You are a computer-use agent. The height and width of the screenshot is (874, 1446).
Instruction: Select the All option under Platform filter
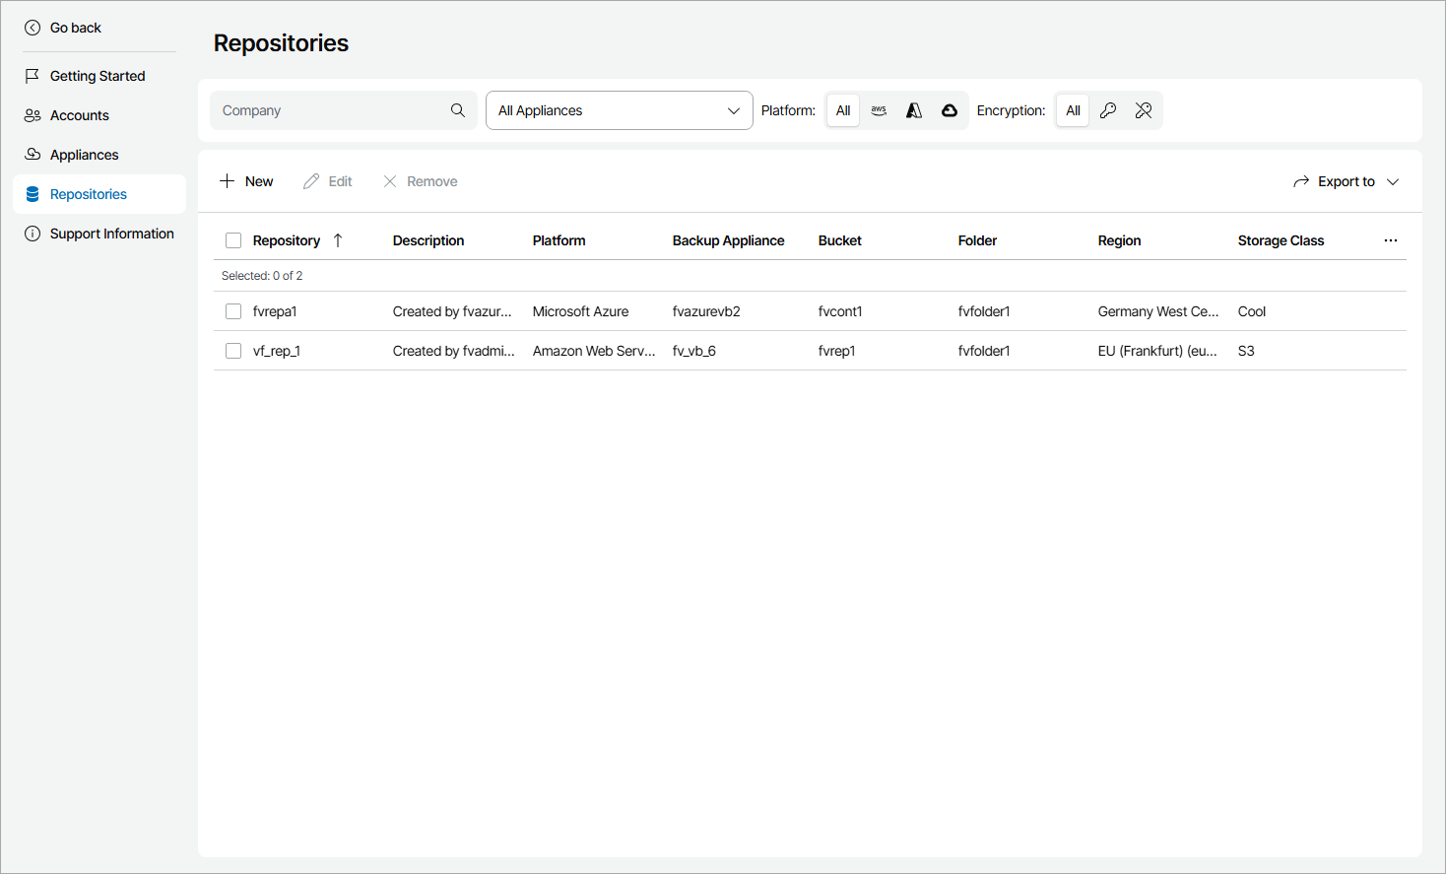[843, 110]
